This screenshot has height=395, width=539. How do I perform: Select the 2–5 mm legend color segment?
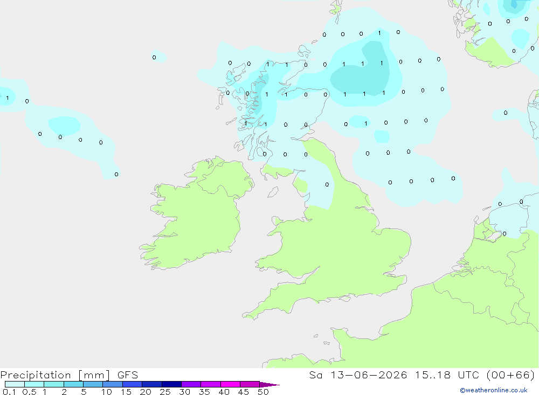tap(73, 384)
